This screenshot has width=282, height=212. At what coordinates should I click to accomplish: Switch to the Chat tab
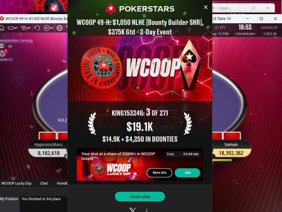[x=44, y=183]
